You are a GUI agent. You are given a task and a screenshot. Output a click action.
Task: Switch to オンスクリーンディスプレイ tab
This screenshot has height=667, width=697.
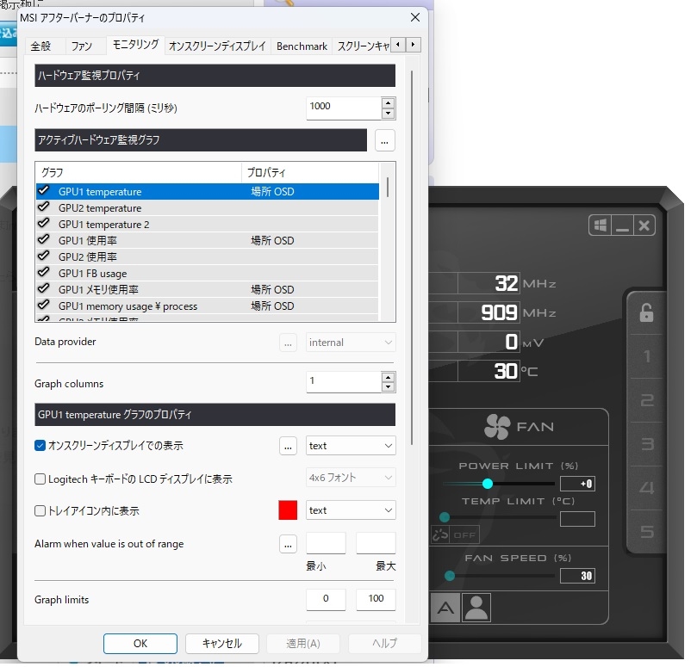217,46
